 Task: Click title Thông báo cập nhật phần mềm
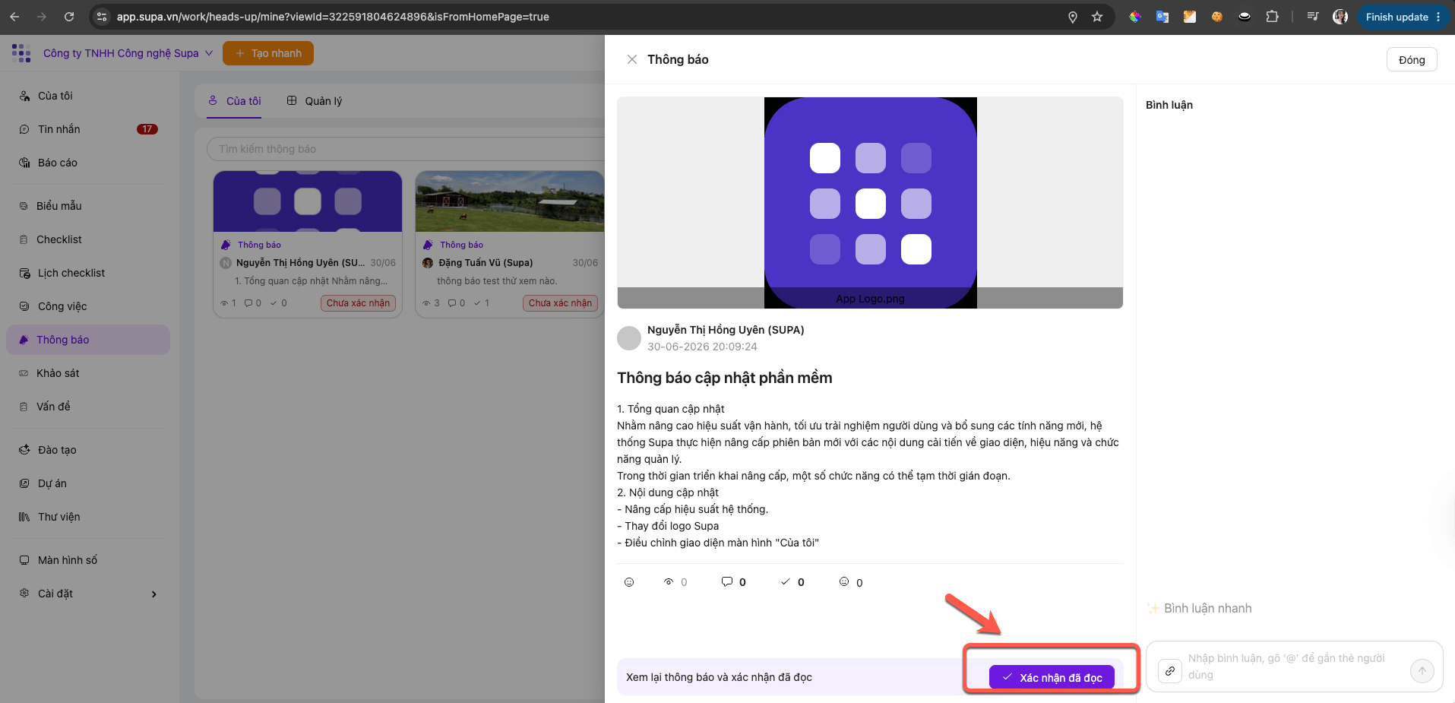tap(725, 378)
